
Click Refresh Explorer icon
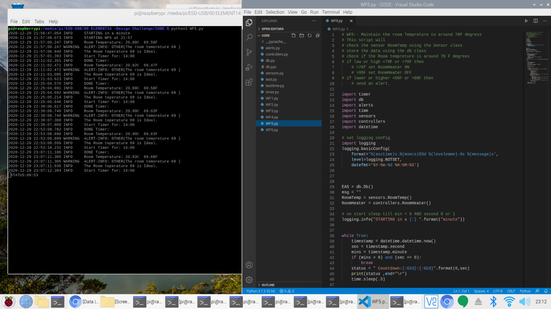coord(310,35)
